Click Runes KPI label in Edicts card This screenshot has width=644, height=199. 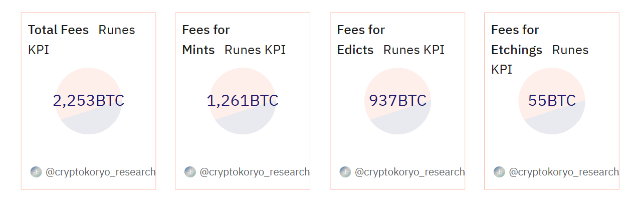click(414, 50)
